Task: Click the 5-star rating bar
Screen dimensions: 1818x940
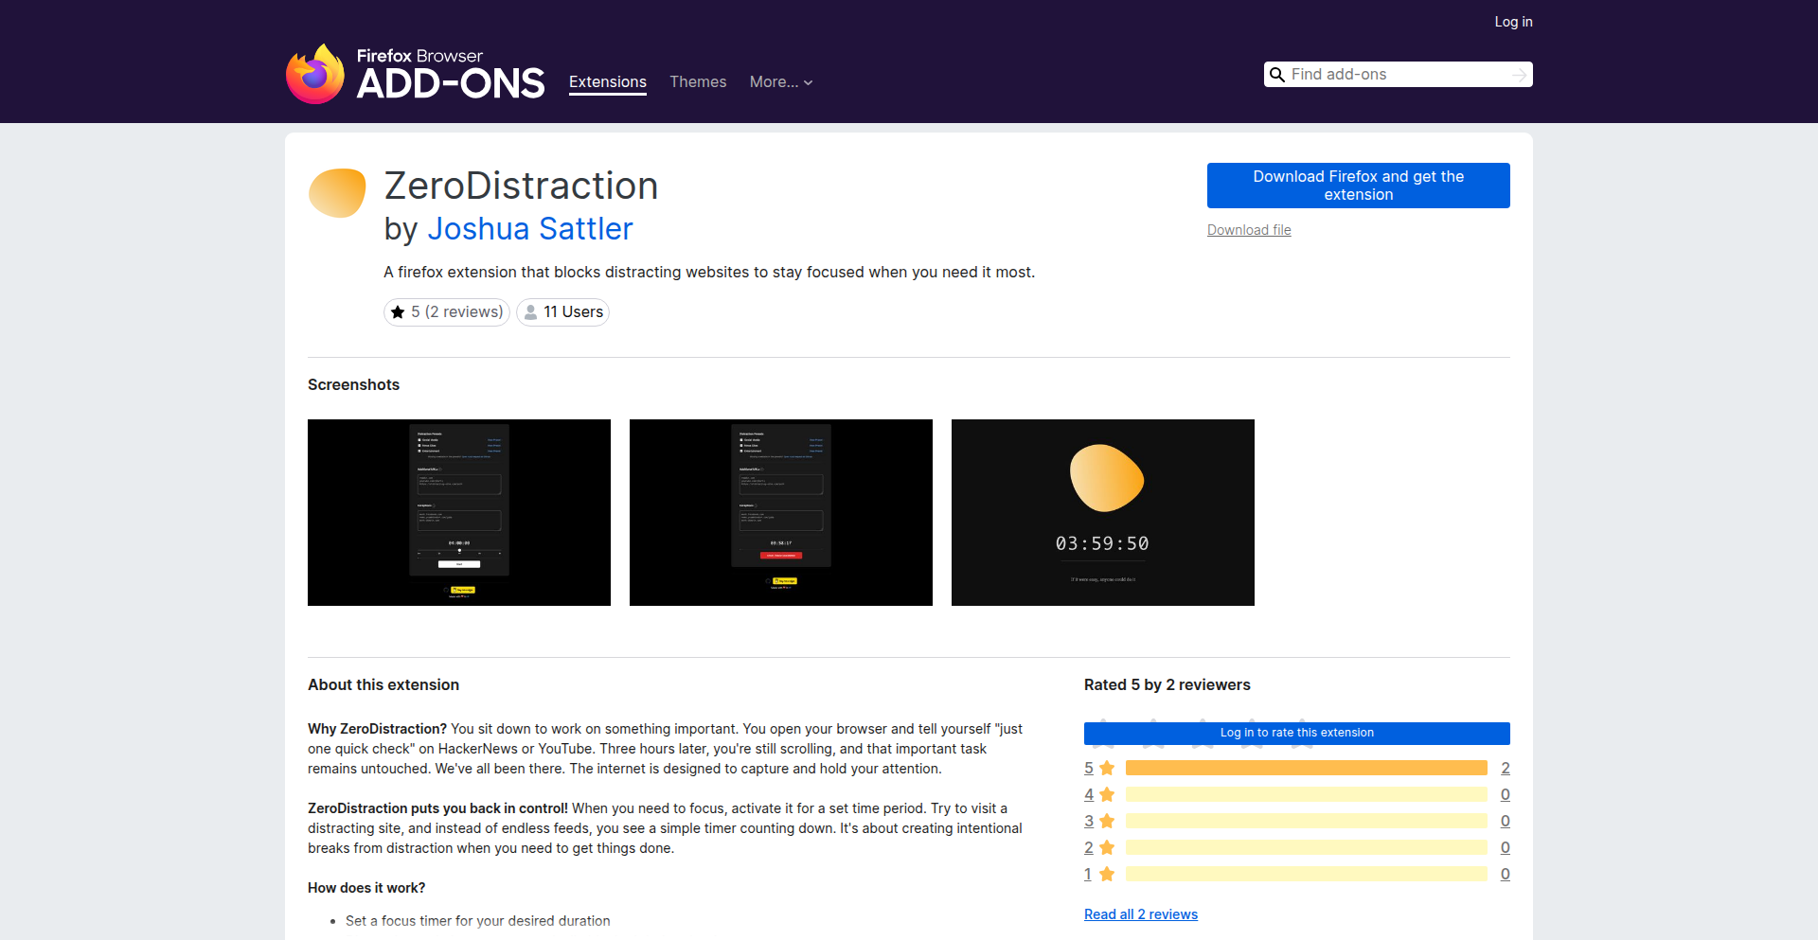Action: click(x=1307, y=768)
